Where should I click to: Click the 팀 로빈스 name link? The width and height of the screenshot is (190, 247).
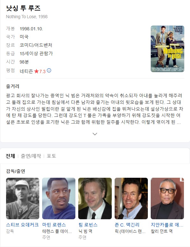(x=88, y=225)
